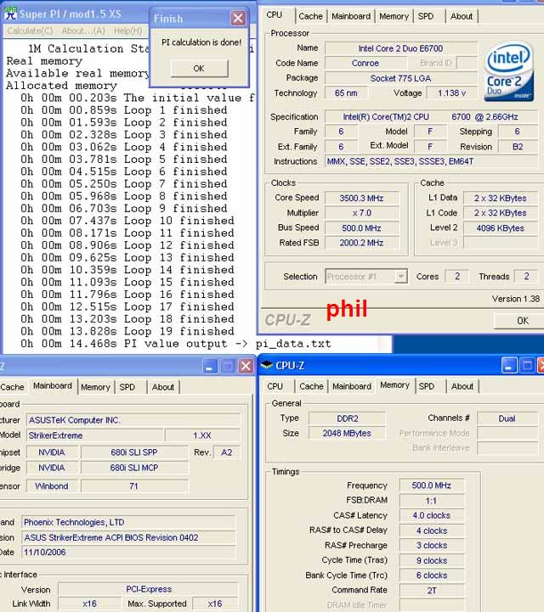Click the memory Type value DDR2
This screenshot has width=544, height=612.
coord(347,418)
